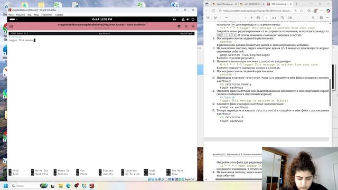This screenshot has width=338, height=190.
Task: Open Edge tab actions menu icon
Action: coord(206,4)
